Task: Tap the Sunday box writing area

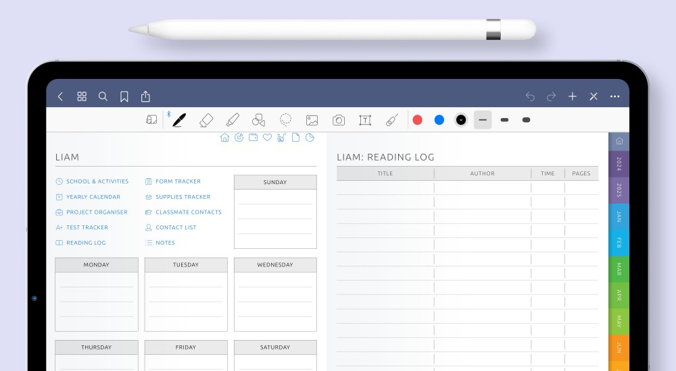Action: (276, 219)
